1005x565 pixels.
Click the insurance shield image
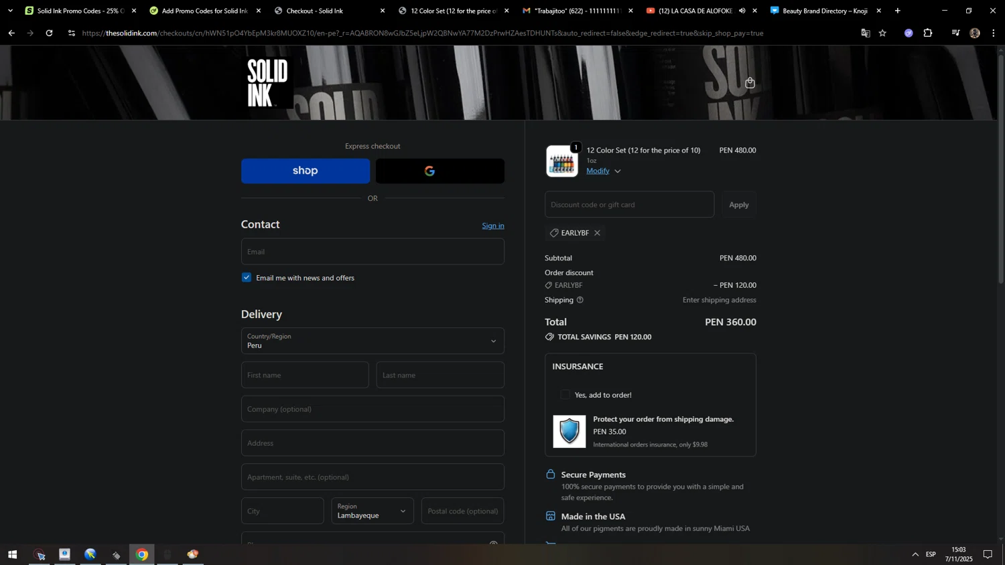(x=569, y=432)
